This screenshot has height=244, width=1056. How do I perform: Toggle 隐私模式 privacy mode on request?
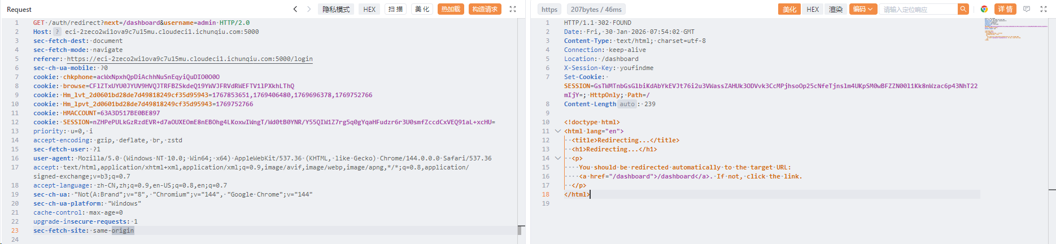pos(336,9)
